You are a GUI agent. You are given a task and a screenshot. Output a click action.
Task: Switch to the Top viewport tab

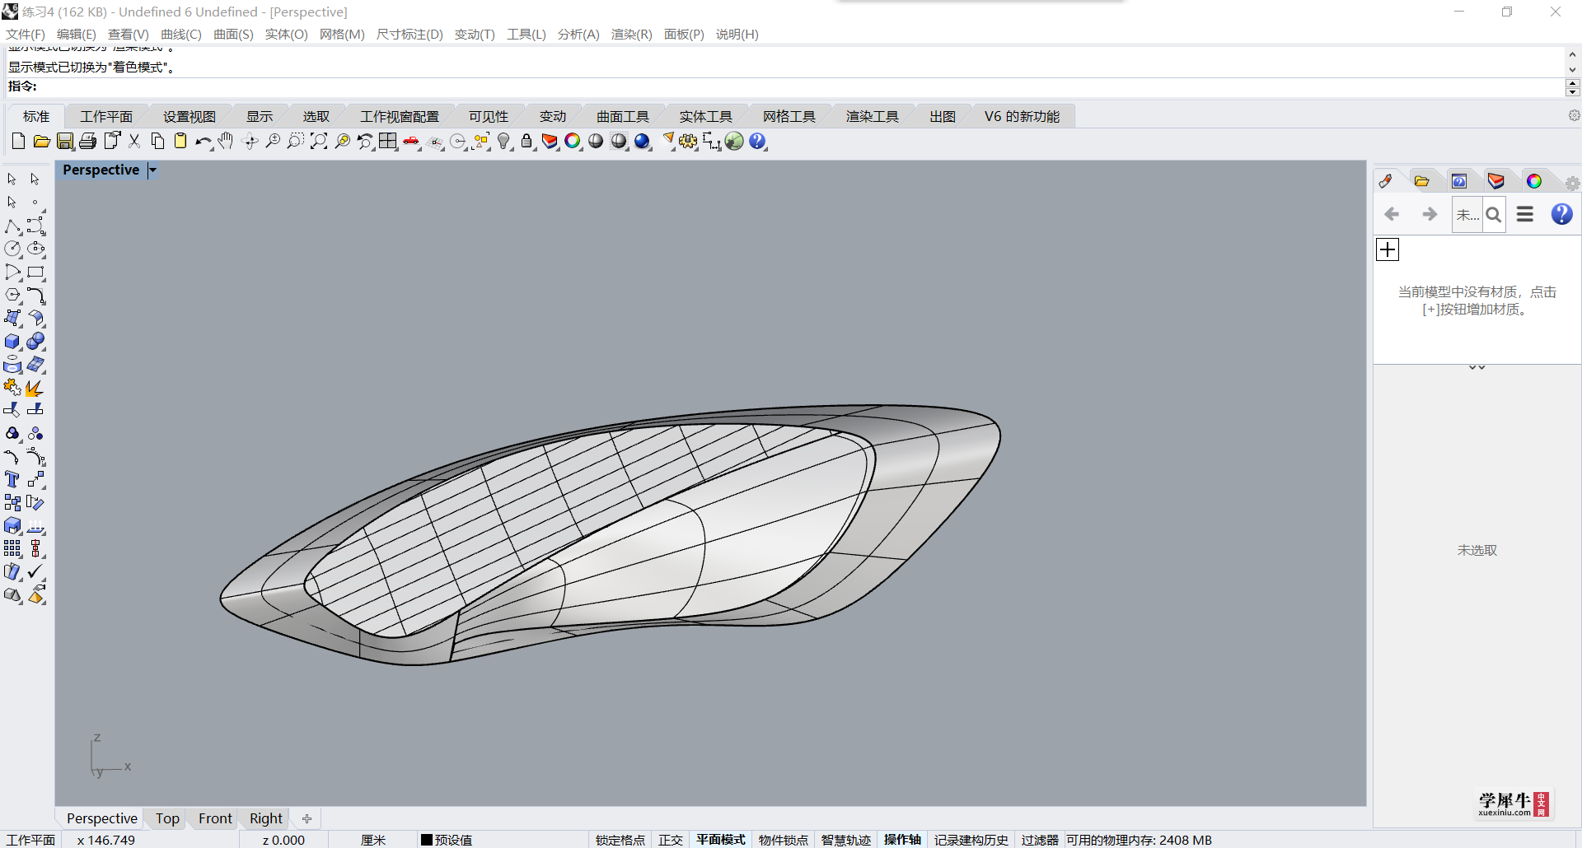point(167,818)
